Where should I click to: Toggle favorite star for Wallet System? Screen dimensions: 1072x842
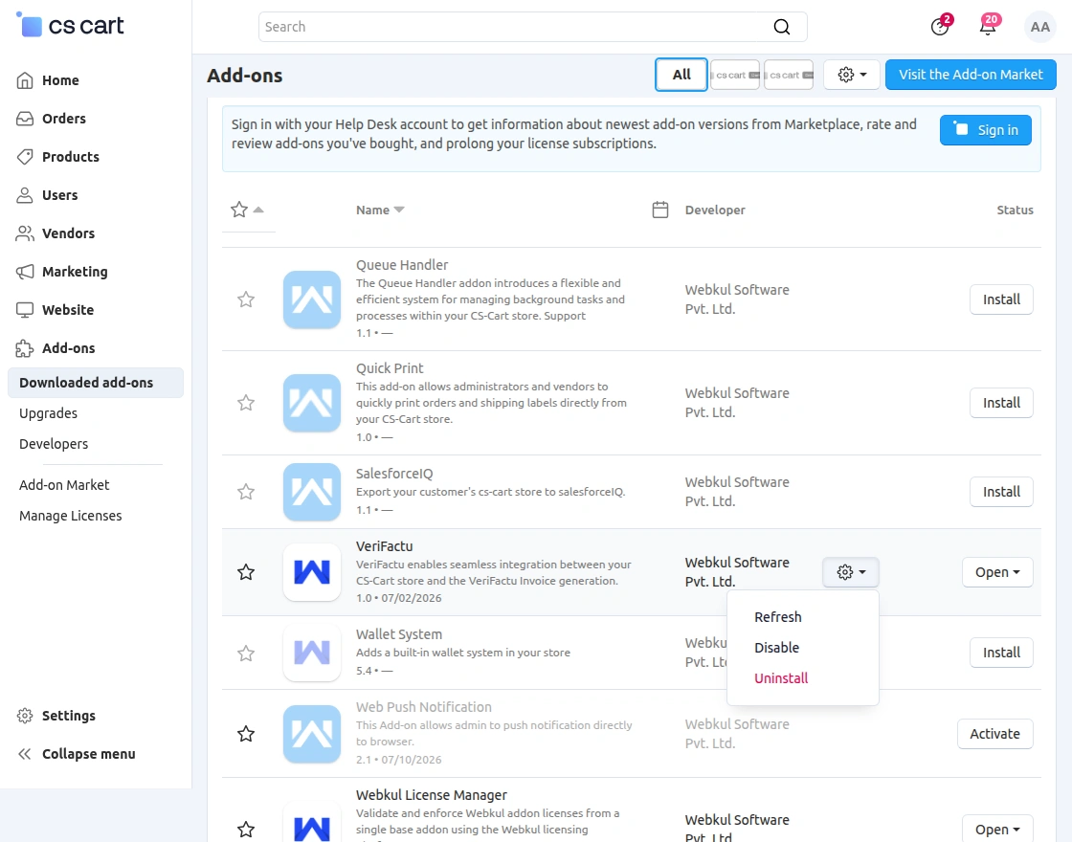[x=246, y=654]
